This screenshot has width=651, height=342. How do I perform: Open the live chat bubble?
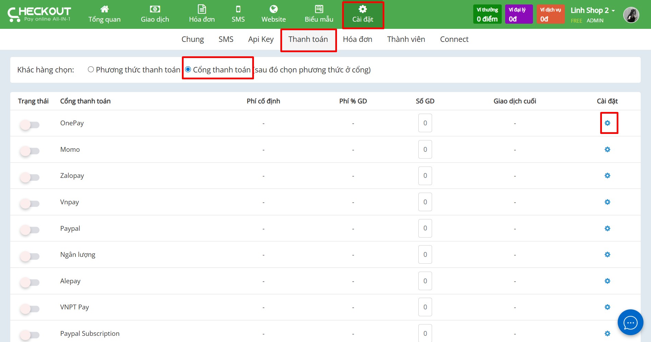pyautogui.click(x=630, y=322)
